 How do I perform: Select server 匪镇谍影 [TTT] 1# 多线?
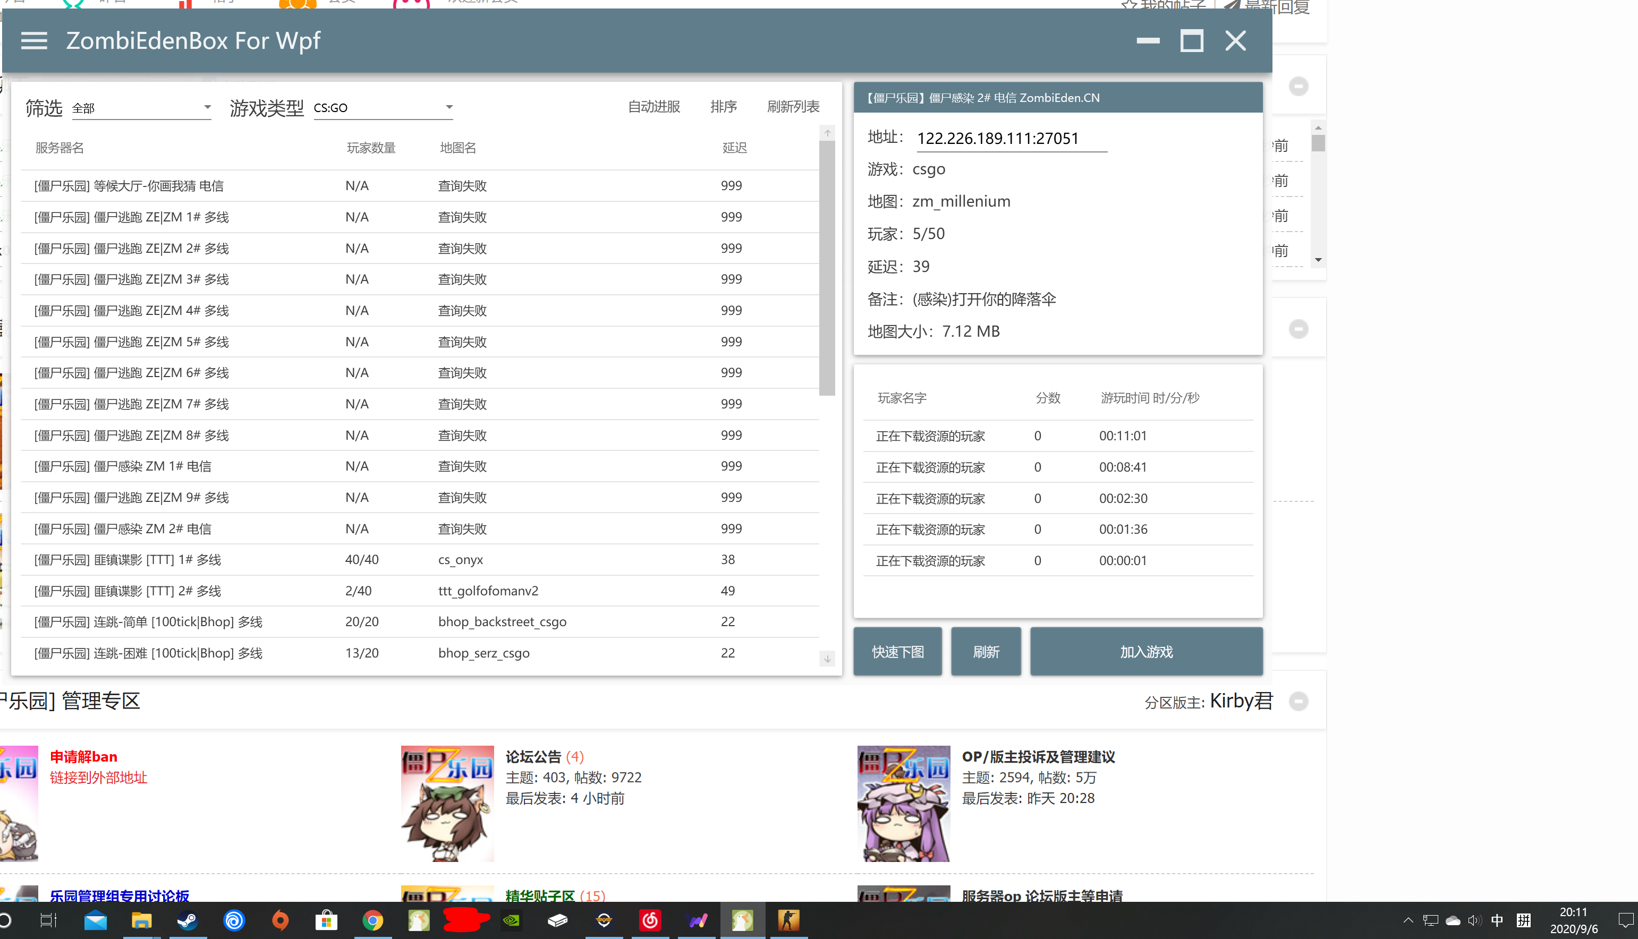coord(419,560)
